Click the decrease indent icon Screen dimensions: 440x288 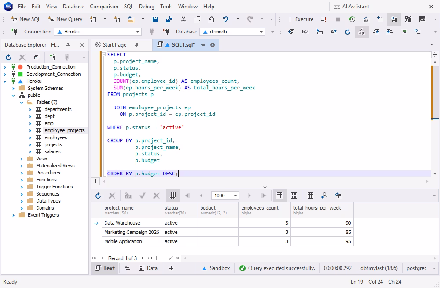pyautogui.click(x=376, y=32)
